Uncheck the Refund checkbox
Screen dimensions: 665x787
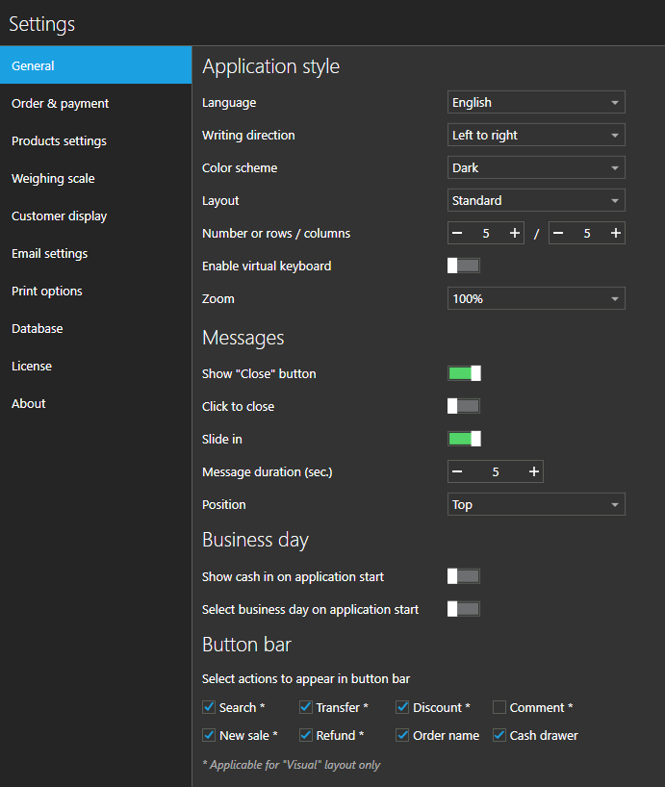click(x=306, y=735)
